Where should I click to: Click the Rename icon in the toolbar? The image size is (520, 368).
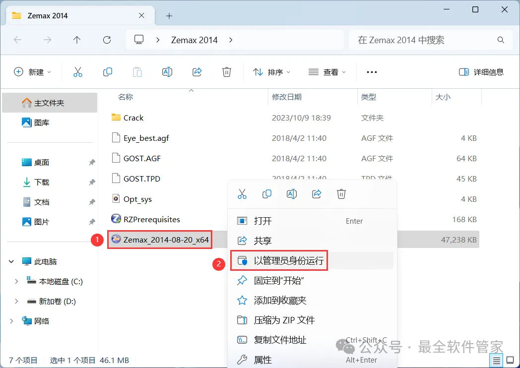click(x=167, y=72)
